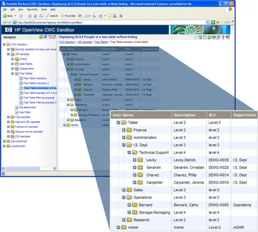This screenshot has width=258, height=232.
Task: Click the IE Mail toolbar icon
Action: [x=87, y=16]
